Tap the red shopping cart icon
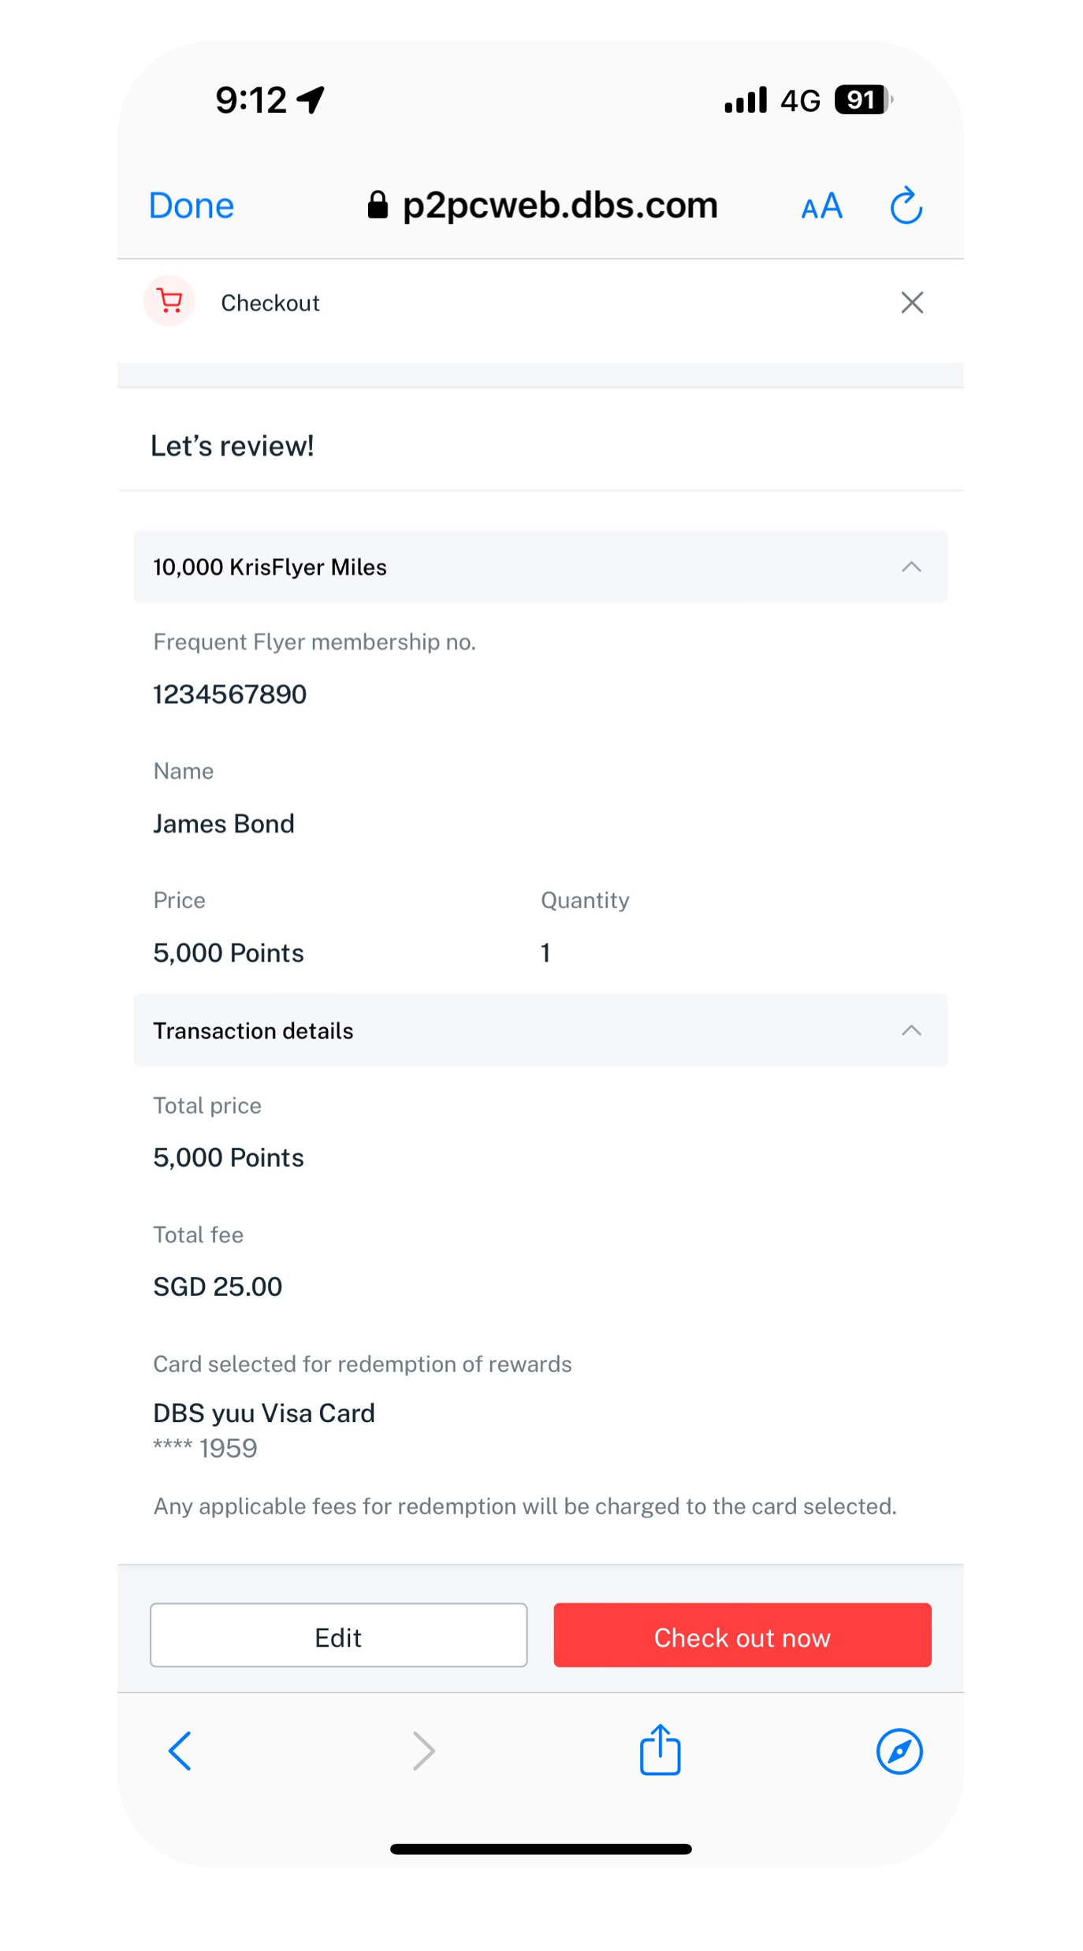 169,301
